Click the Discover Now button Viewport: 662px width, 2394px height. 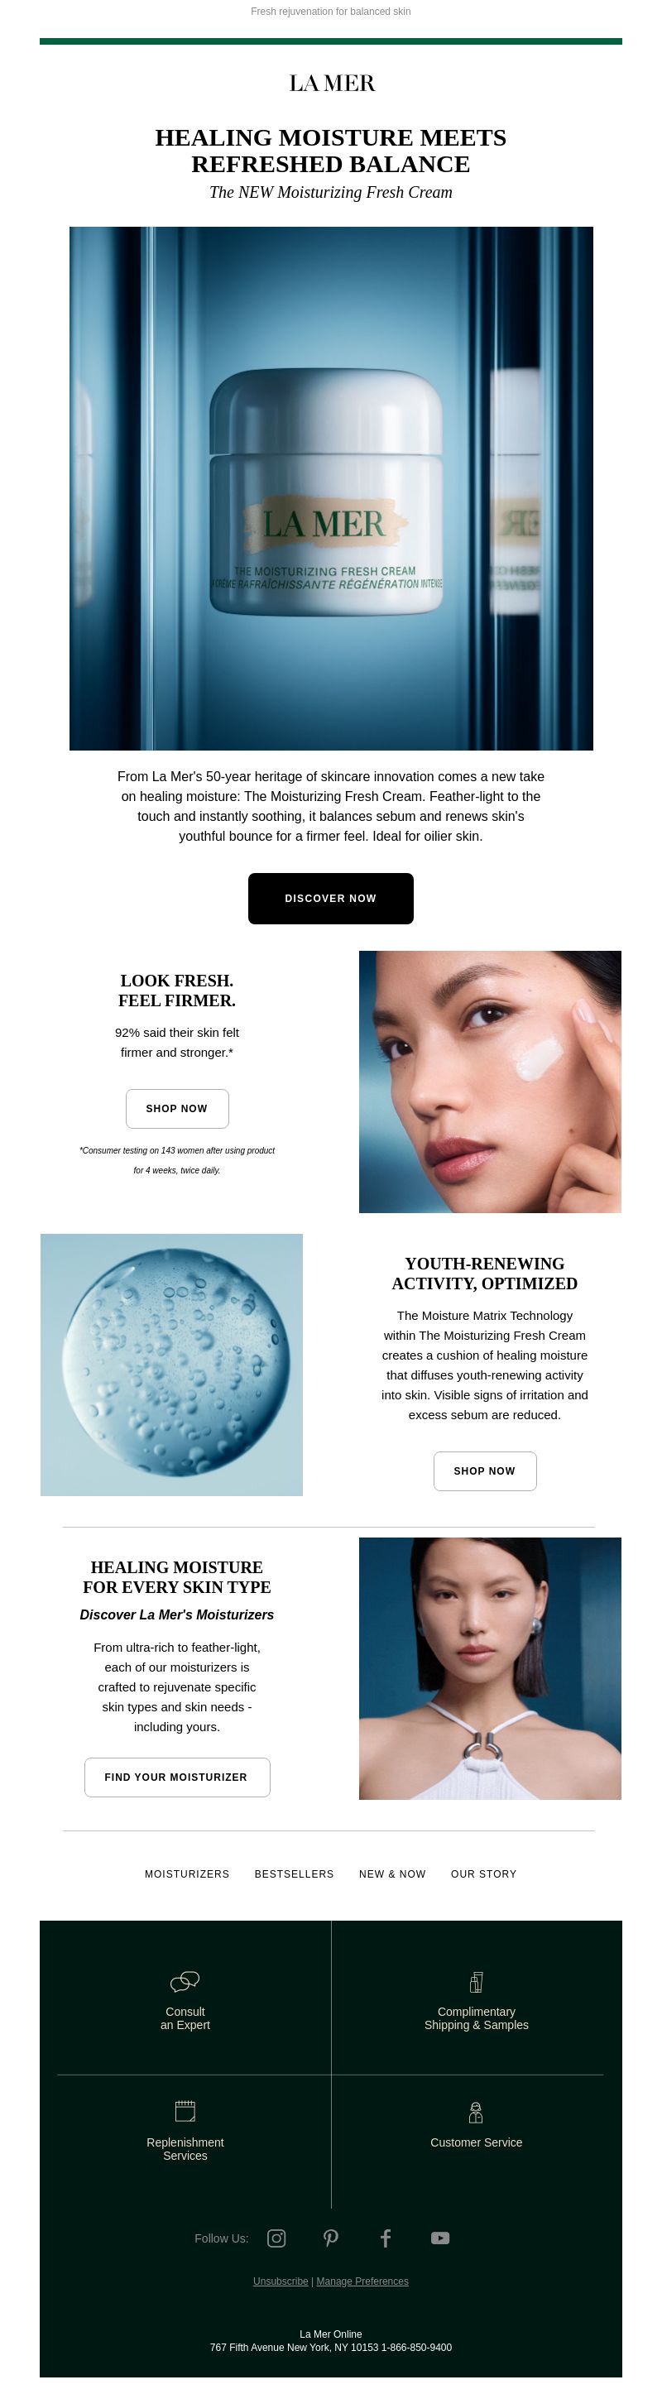[x=331, y=898]
